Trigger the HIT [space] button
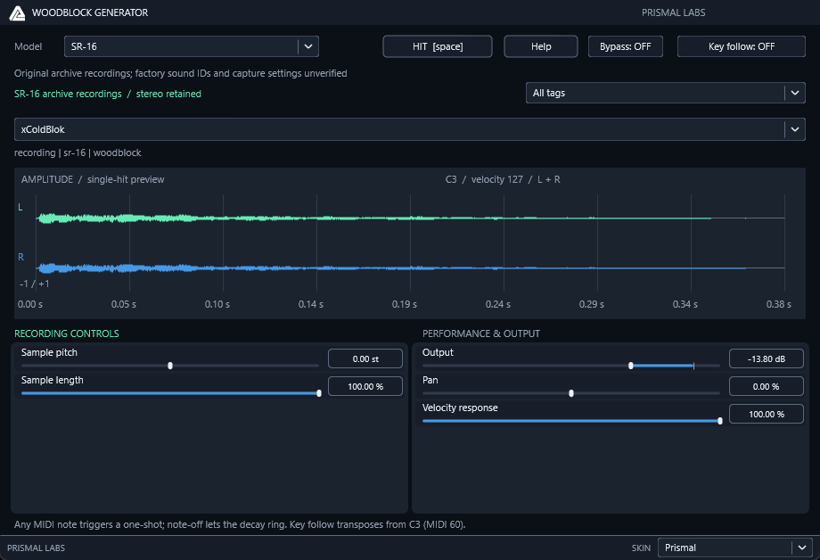 438,46
